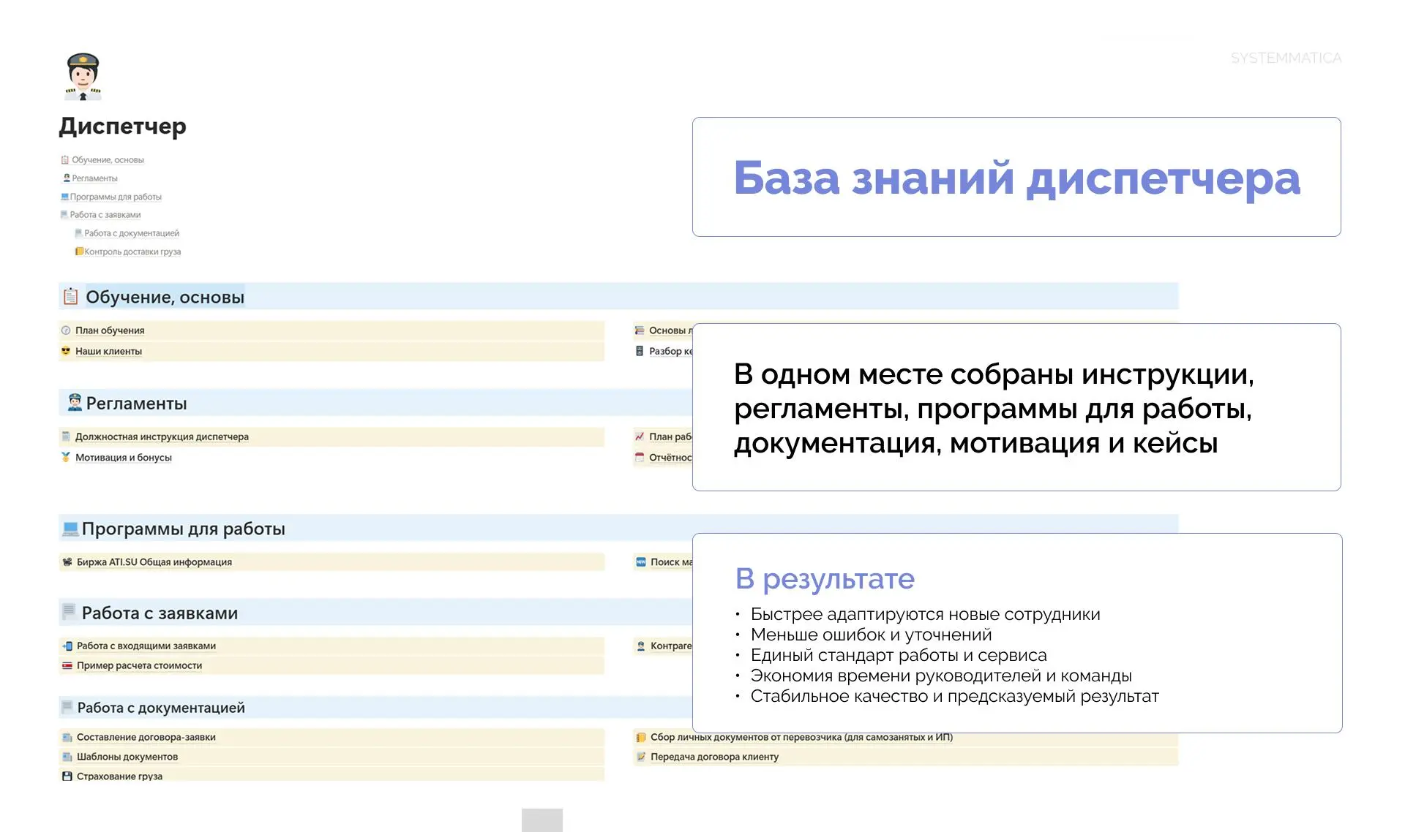Open the 'Наши клиенты' page
The image size is (1405, 832).
[108, 351]
